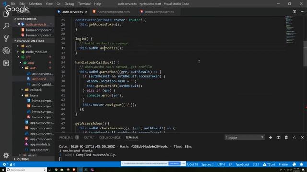Switch to home.component.html tab
The height and width of the screenshot is (172, 307).
[113, 12]
